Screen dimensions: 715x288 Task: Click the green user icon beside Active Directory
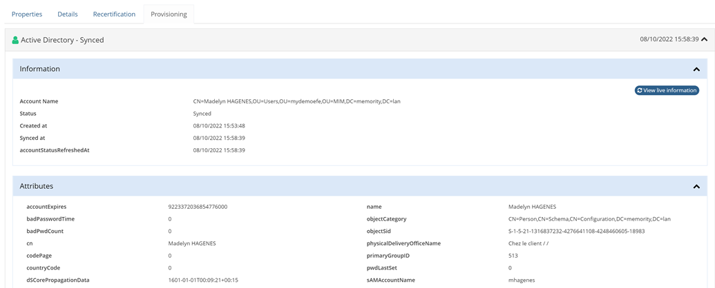(15, 40)
